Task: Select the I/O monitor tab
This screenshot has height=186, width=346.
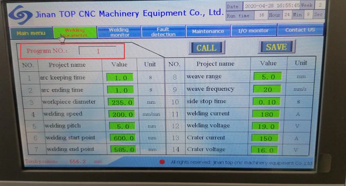Action: tap(253, 31)
